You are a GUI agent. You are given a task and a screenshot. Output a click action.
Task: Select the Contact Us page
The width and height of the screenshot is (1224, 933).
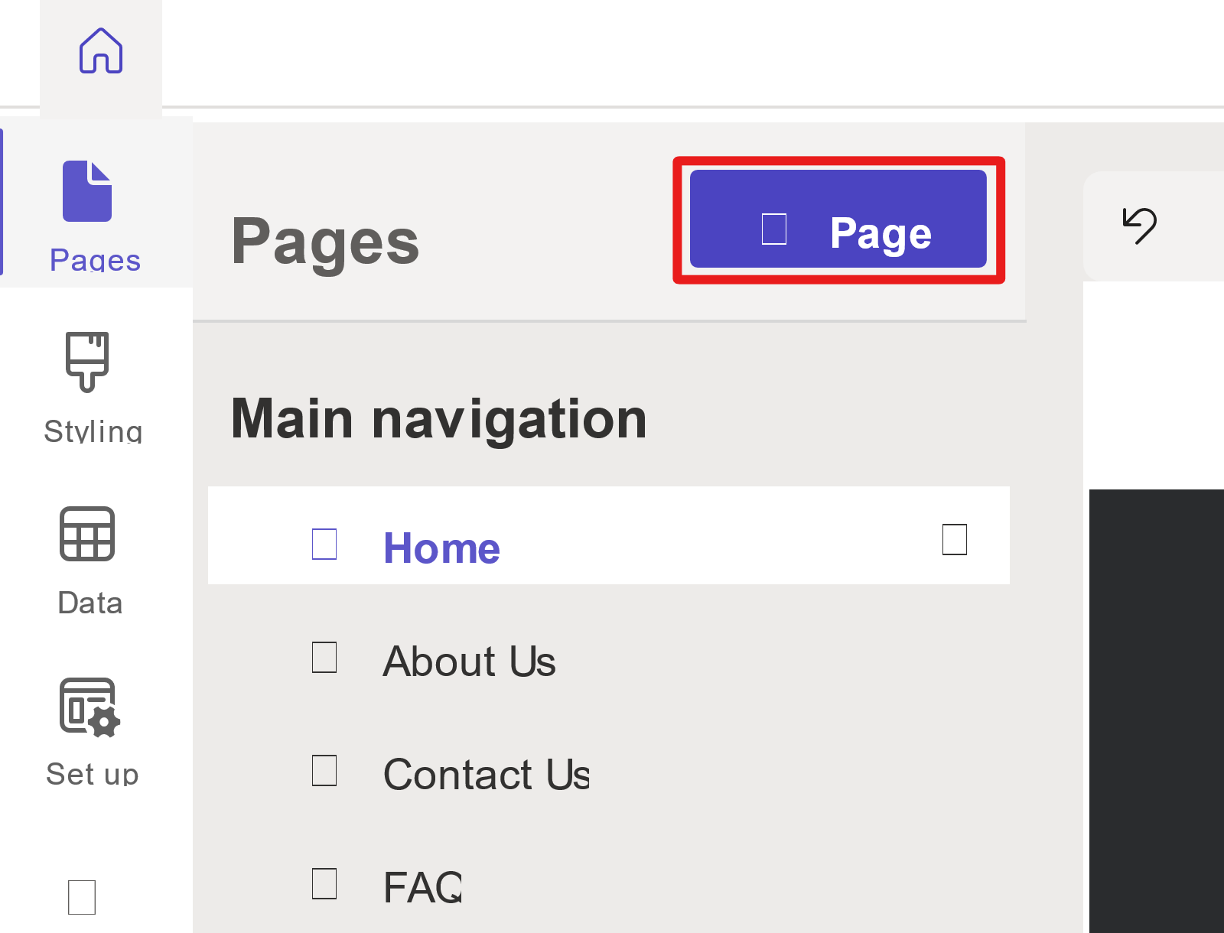point(609,773)
